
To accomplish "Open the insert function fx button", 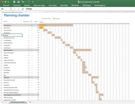I will [23, 9].
